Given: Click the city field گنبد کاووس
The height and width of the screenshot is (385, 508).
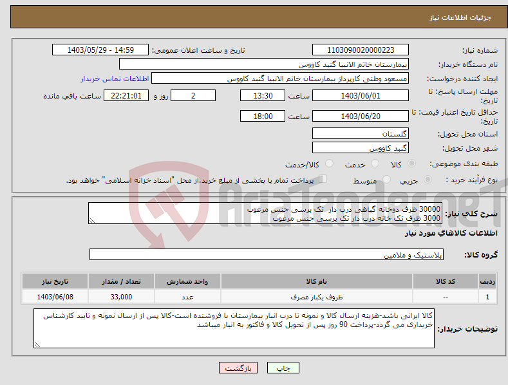Looking at the screenshot, I should [x=361, y=148].
